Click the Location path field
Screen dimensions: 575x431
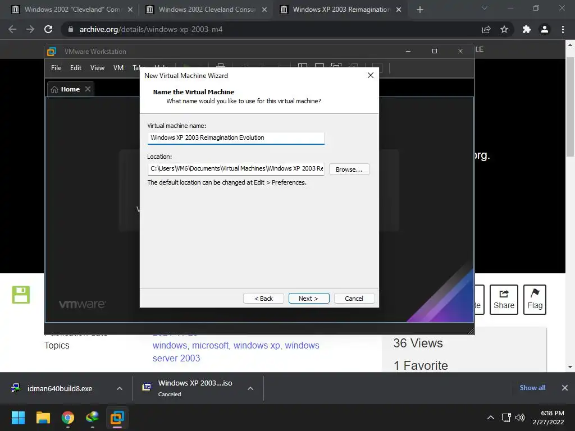point(235,168)
